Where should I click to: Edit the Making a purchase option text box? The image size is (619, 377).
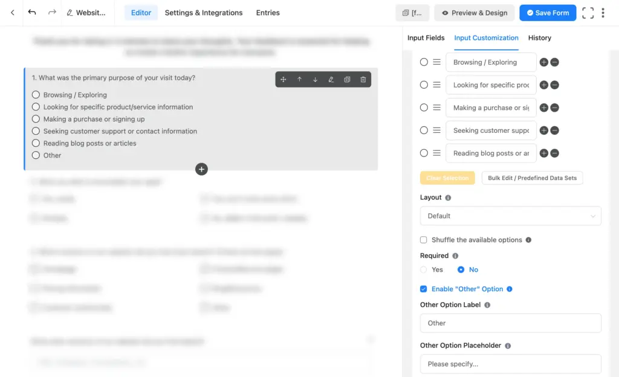[491, 108]
